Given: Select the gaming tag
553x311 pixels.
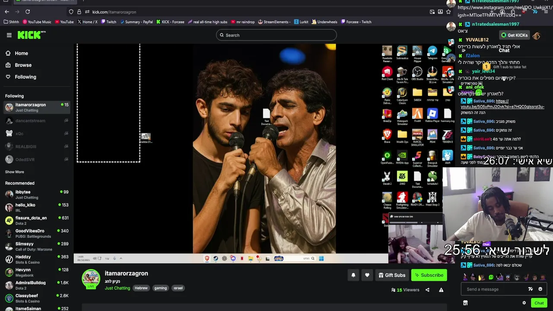Looking at the screenshot, I should 160,288.
